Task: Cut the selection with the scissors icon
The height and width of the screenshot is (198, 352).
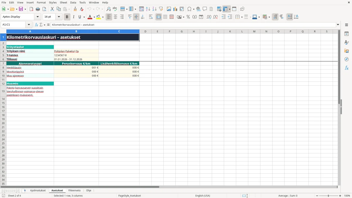Action: [52, 9]
